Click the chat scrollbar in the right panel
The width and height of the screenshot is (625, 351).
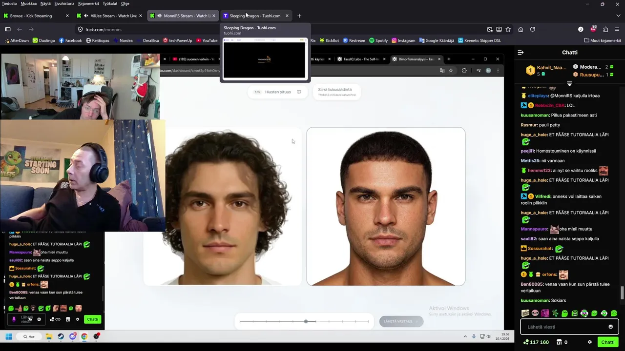tap(622, 293)
